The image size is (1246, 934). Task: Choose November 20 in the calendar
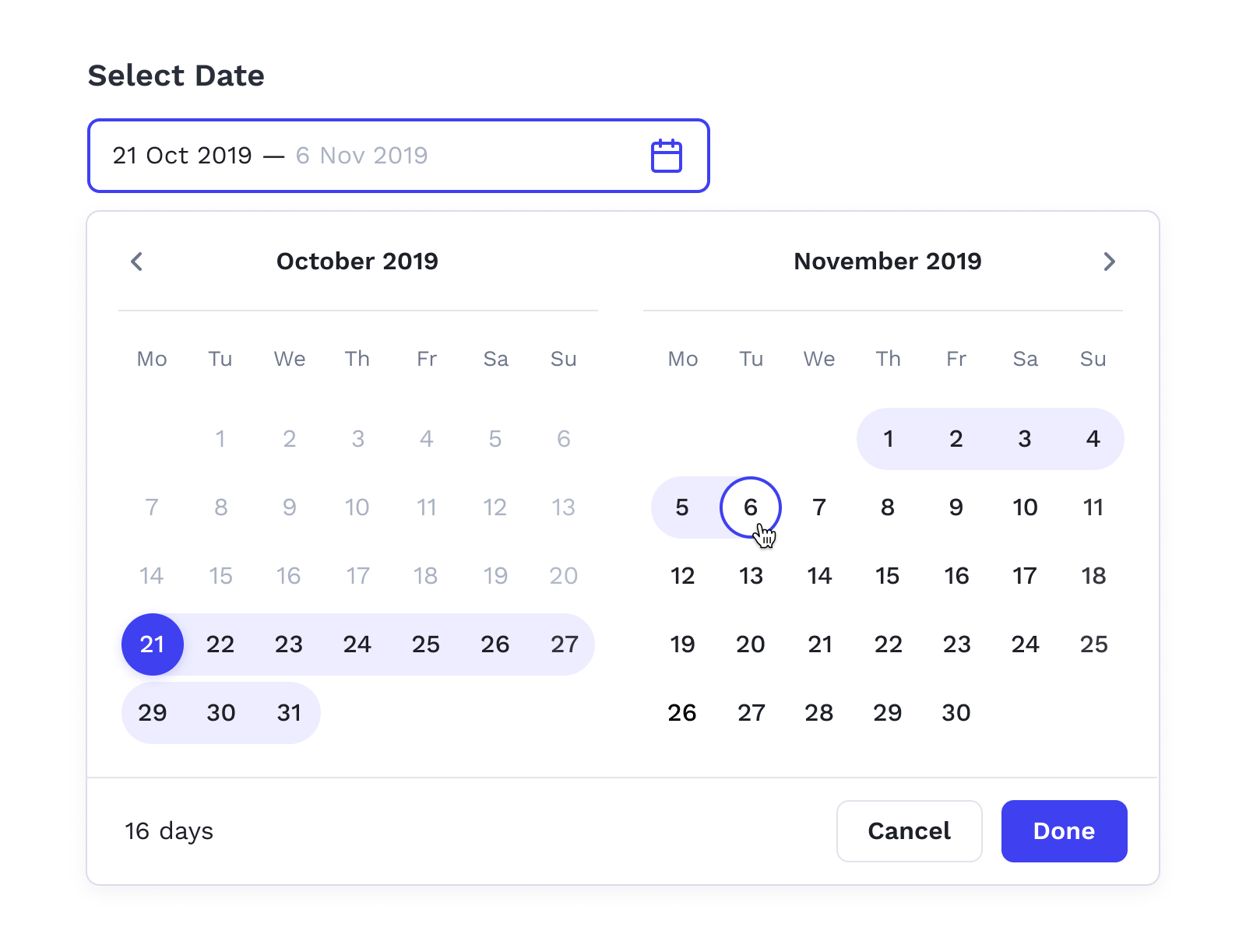pos(750,644)
